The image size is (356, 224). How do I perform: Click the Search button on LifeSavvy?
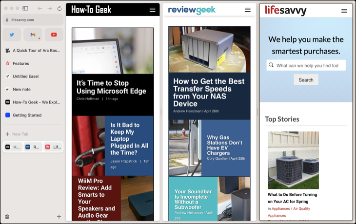tap(306, 80)
